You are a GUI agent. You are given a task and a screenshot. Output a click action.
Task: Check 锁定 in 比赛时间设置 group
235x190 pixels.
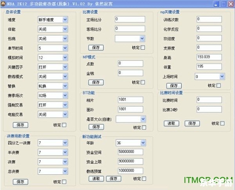pyautogui.click(x=222, y=123)
